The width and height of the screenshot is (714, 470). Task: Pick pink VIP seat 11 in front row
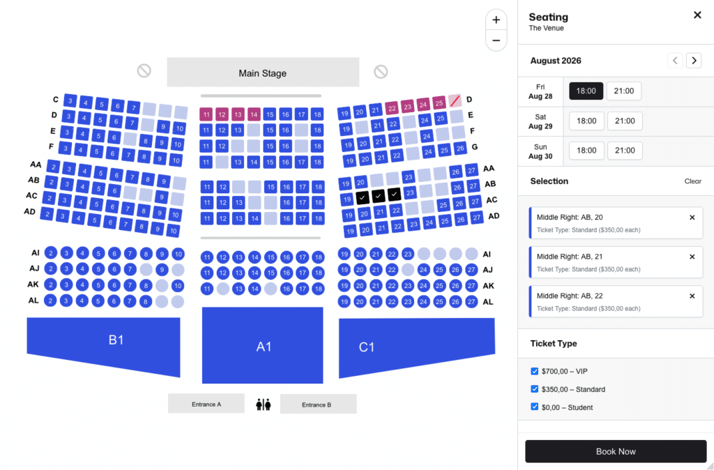click(x=206, y=114)
